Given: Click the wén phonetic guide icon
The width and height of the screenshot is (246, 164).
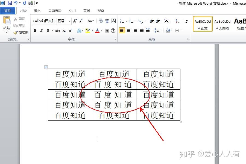Looking at the screenshot, I should [x=107, y=21].
